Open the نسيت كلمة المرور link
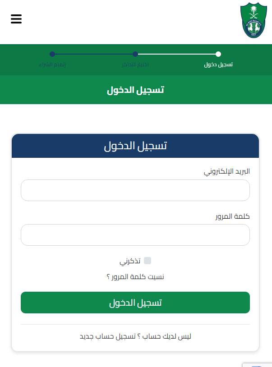The image size is (272, 367). (x=135, y=277)
